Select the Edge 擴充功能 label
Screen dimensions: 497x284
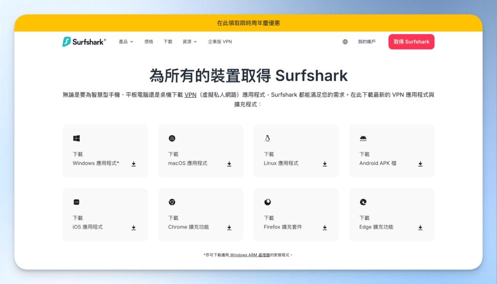click(376, 227)
